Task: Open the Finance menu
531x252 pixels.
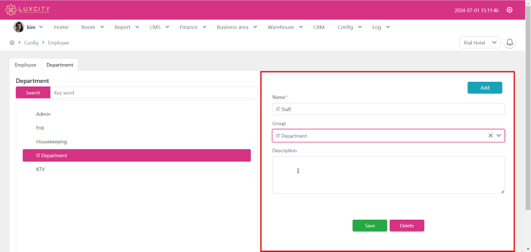Action: point(193,27)
